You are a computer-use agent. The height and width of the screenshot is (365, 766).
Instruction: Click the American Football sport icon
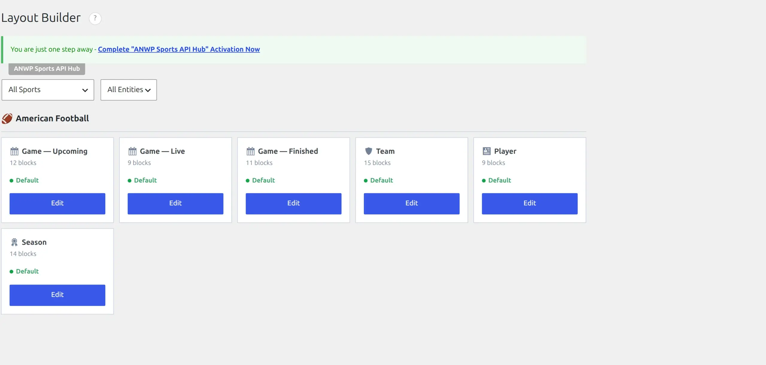(x=7, y=118)
